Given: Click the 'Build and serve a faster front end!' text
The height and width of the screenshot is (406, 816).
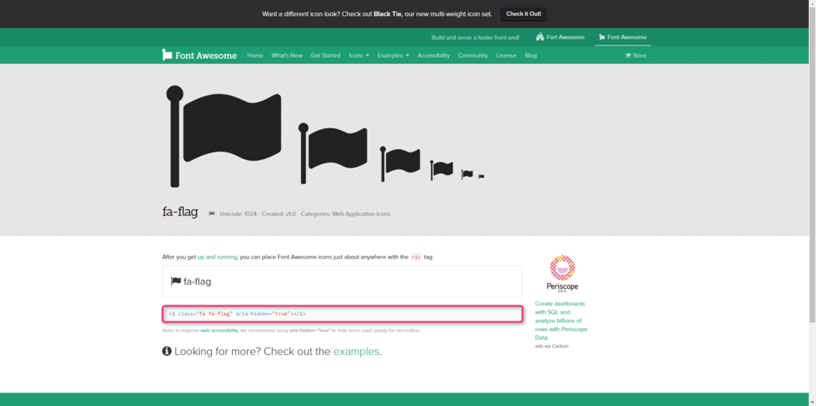Looking at the screenshot, I should tap(475, 37).
